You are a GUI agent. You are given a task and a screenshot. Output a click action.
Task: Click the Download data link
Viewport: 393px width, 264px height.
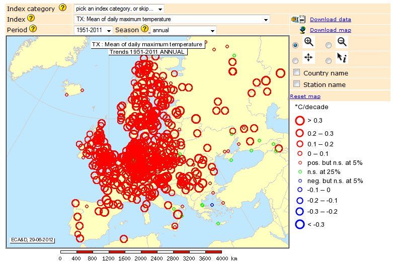coord(330,19)
